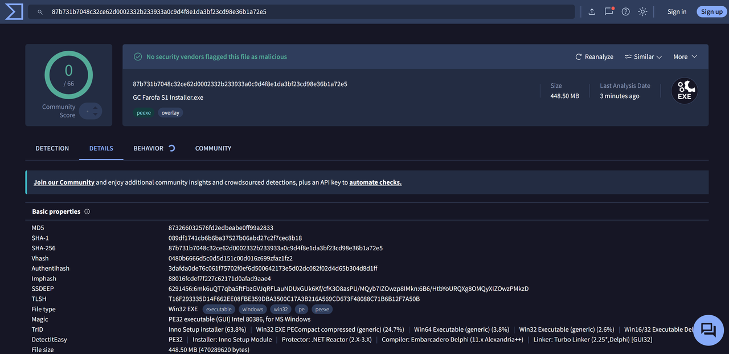Click the magnifier search icon

(39, 12)
